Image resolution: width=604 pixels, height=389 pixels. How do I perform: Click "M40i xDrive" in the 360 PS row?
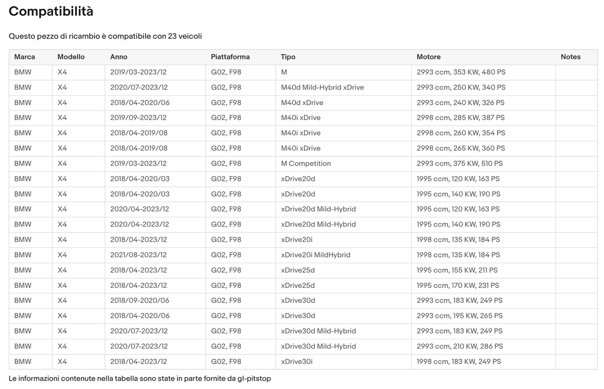coord(301,148)
